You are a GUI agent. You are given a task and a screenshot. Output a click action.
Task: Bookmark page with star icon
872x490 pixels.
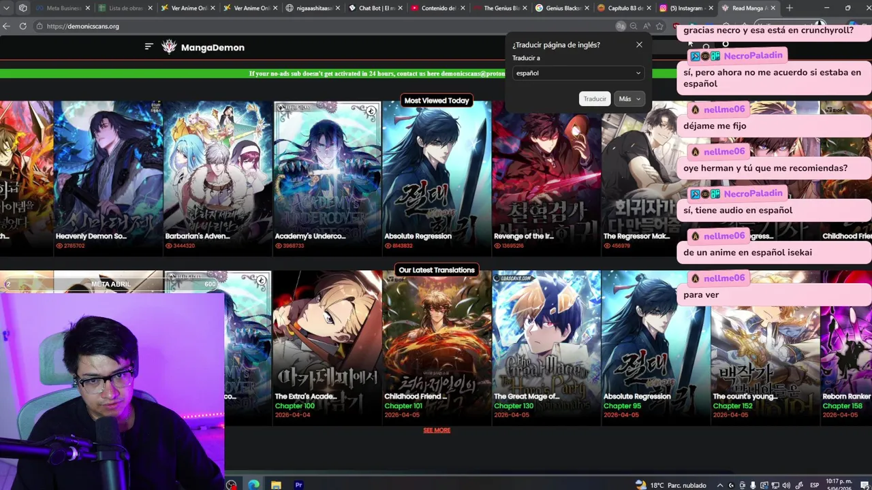click(x=659, y=26)
